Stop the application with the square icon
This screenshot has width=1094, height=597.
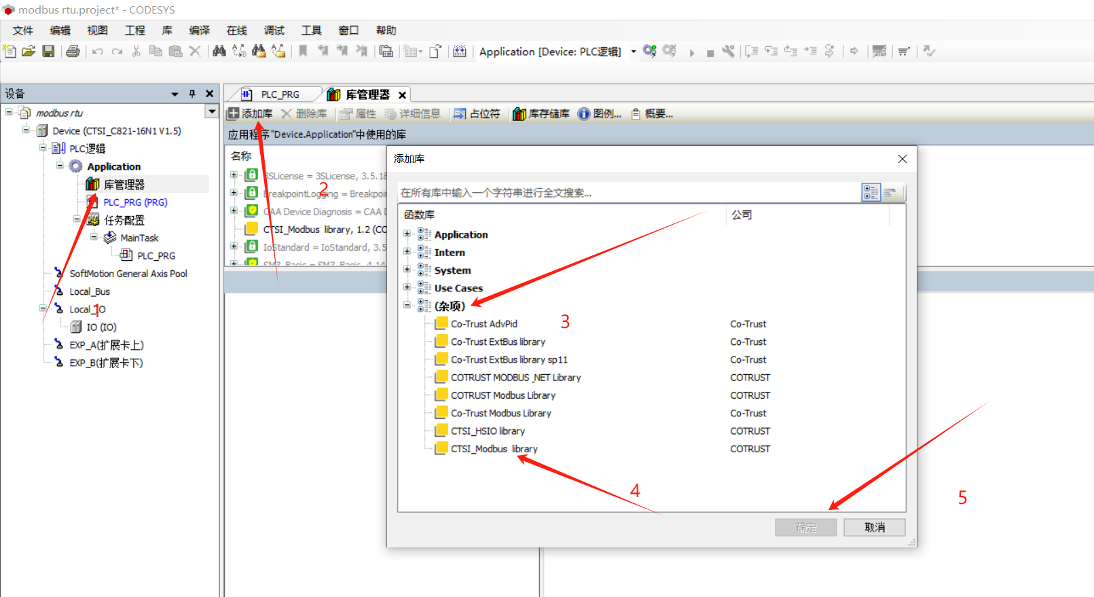point(710,53)
